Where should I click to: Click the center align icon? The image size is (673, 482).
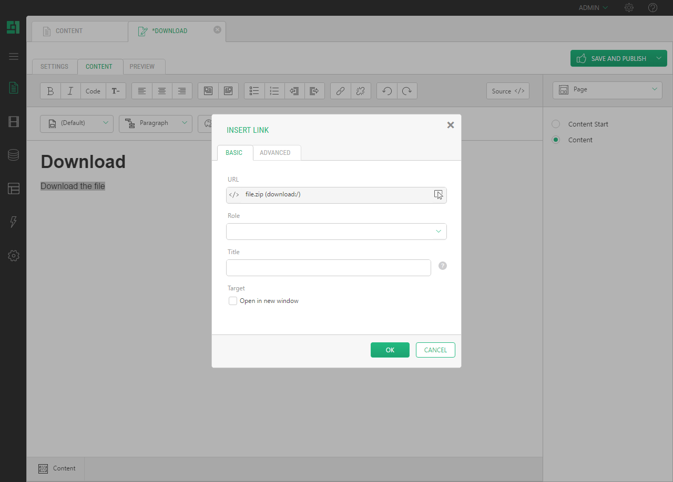pyautogui.click(x=162, y=91)
